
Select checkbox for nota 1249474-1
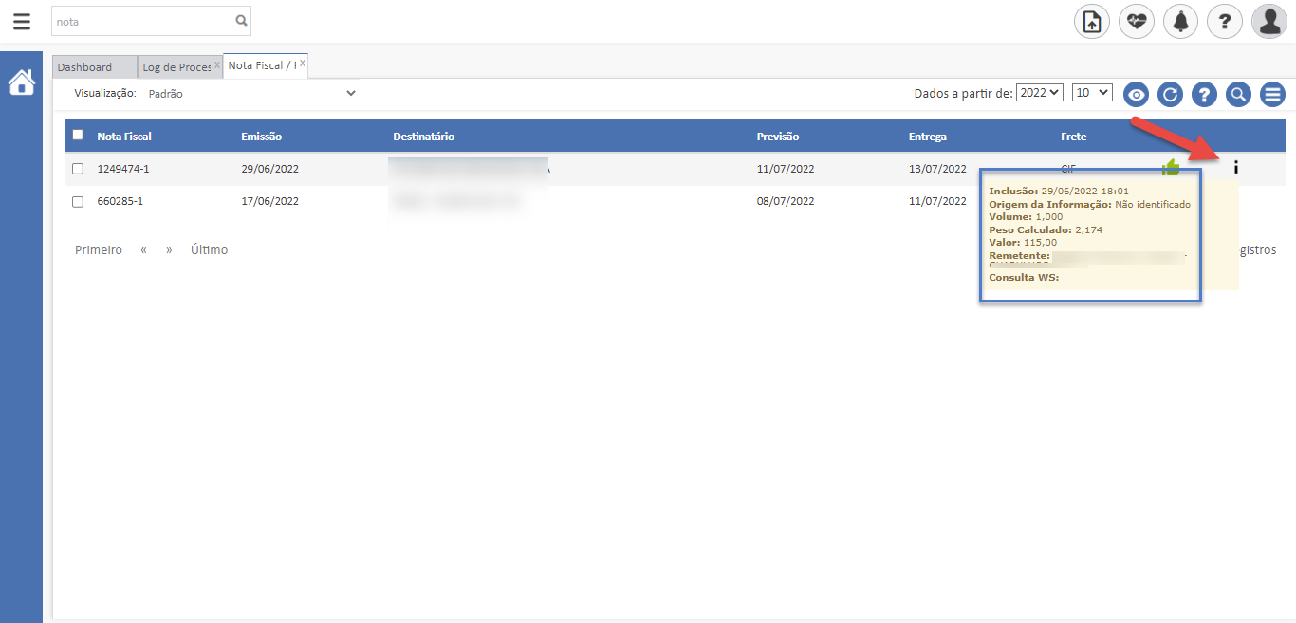tap(78, 169)
